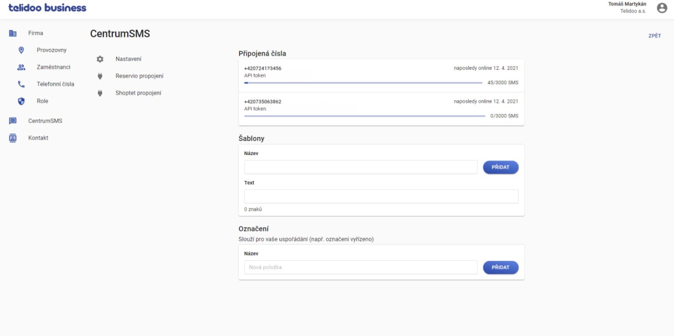Click 'API token' label under +420724123456
This screenshot has height=336, width=674.
tap(255, 75)
